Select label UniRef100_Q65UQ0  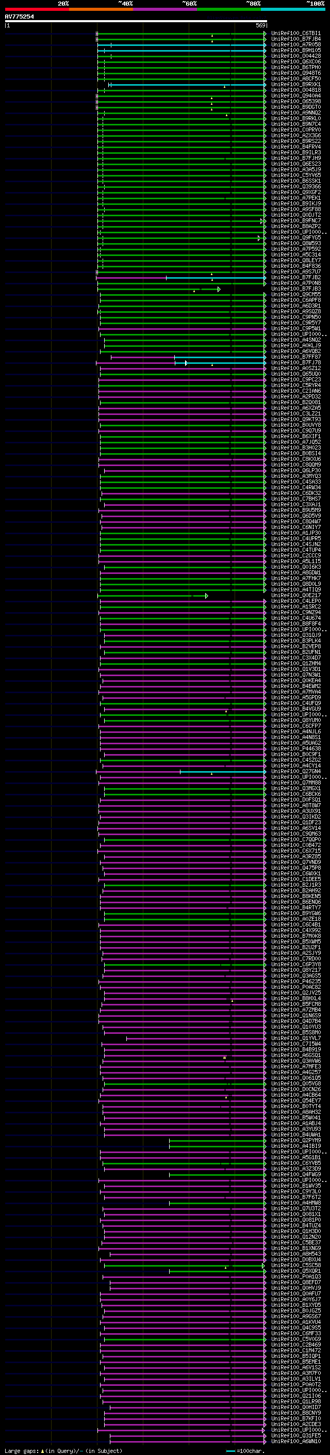(296, 374)
